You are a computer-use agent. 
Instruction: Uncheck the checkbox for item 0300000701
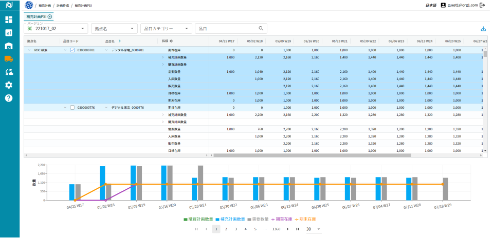coord(72,50)
